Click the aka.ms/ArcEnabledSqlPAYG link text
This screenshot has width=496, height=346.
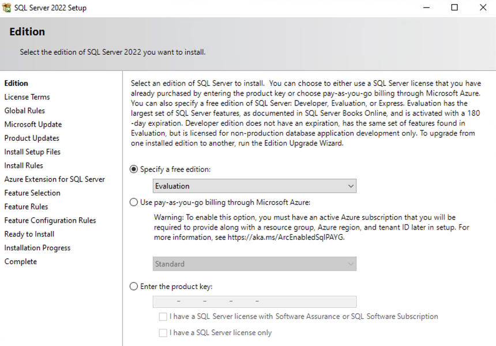click(285, 237)
